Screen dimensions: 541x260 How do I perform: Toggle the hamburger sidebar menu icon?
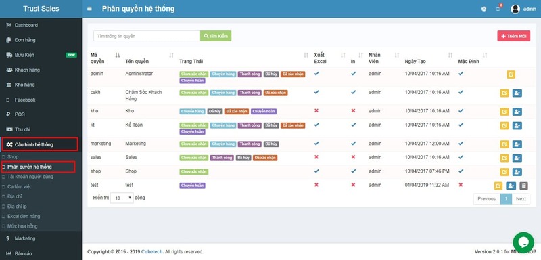pyautogui.click(x=90, y=9)
